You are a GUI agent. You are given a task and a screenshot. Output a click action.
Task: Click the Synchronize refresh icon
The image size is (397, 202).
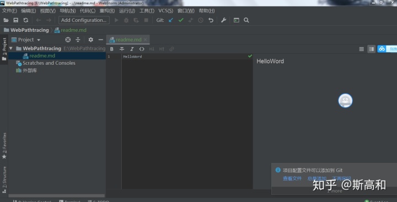click(x=25, y=20)
